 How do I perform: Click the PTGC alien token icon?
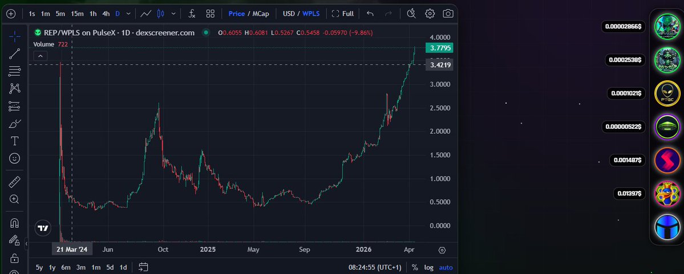pyautogui.click(x=667, y=93)
